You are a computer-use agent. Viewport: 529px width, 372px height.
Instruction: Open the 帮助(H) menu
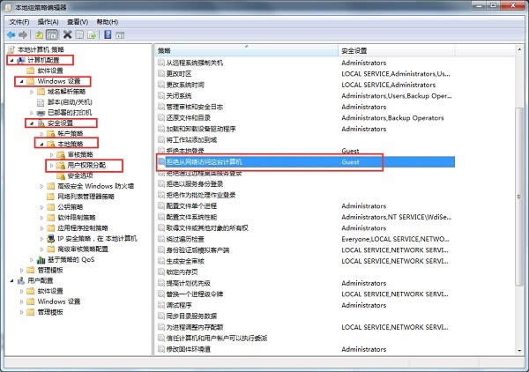(108, 22)
